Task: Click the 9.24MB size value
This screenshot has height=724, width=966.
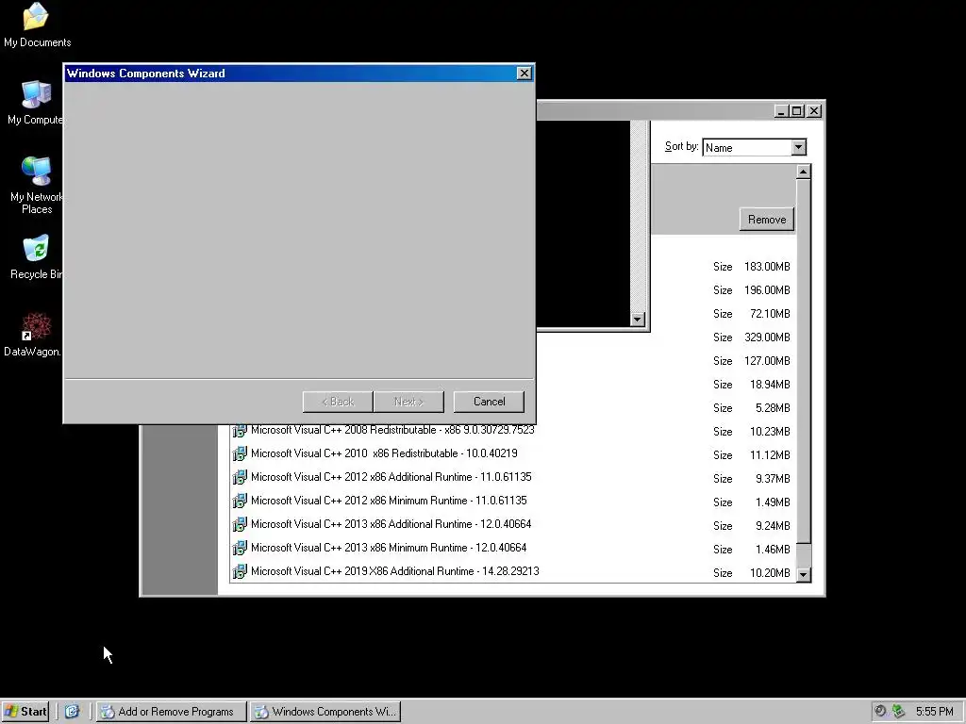Action: [x=773, y=526]
